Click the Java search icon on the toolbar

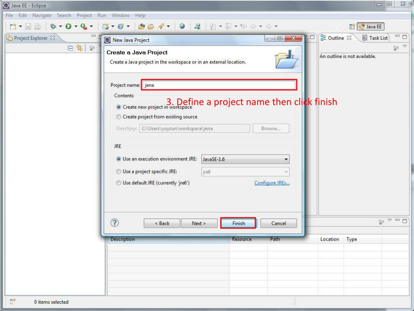coord(197,26)
